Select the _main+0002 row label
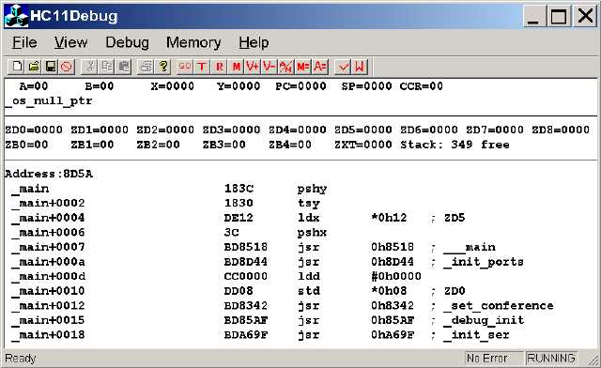Viewport: 601px width, 368px height. tap(48, 203)
